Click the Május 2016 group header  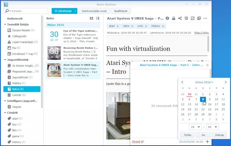click(73, 25)
